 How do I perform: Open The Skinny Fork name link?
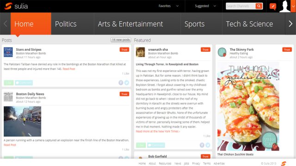pos(241,49)
